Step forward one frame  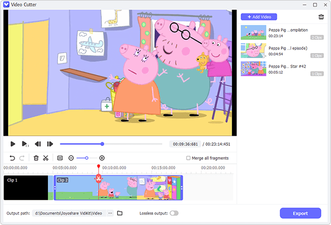pyautogui.click(x=50, y=144)
